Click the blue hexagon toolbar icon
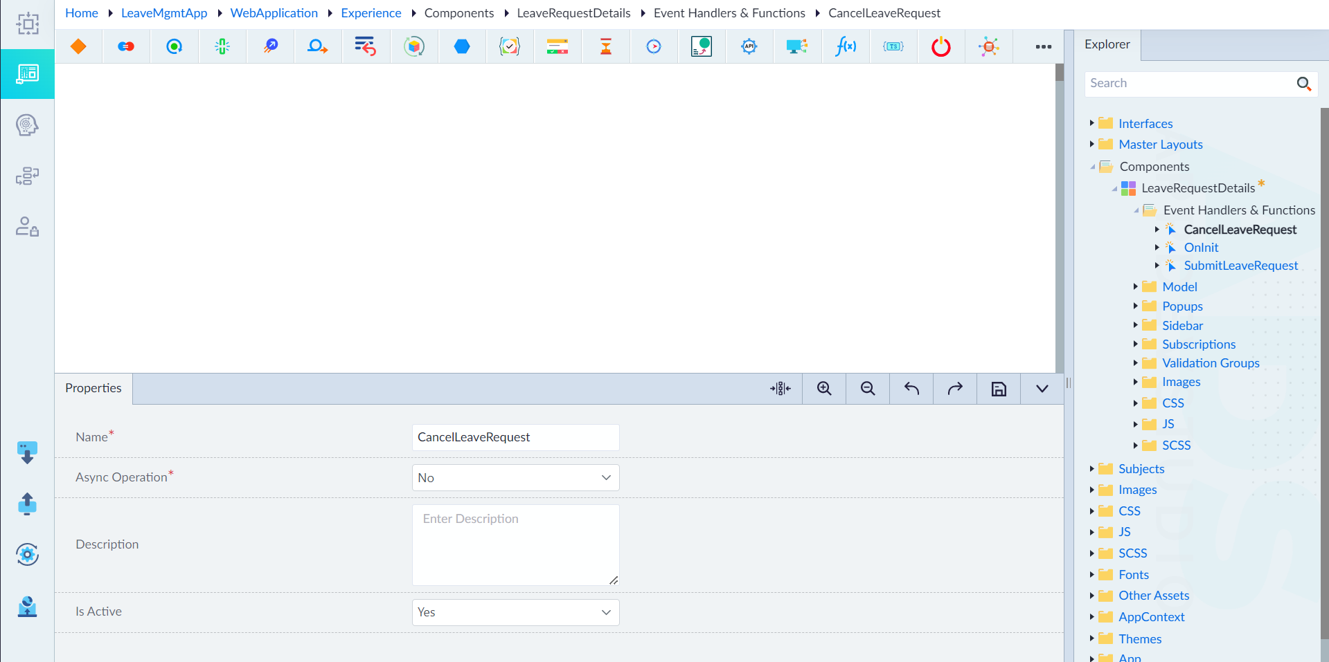Image resolution: width=1329 pixels, height=662 pixels. 462,46
